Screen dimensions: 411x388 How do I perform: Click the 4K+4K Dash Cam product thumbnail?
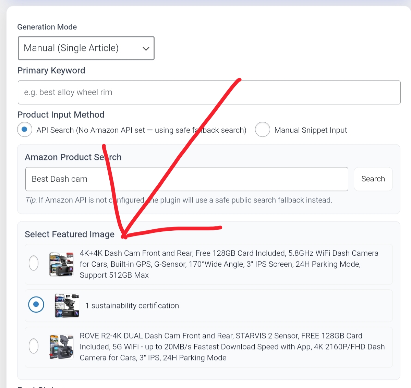pos(61,264)
